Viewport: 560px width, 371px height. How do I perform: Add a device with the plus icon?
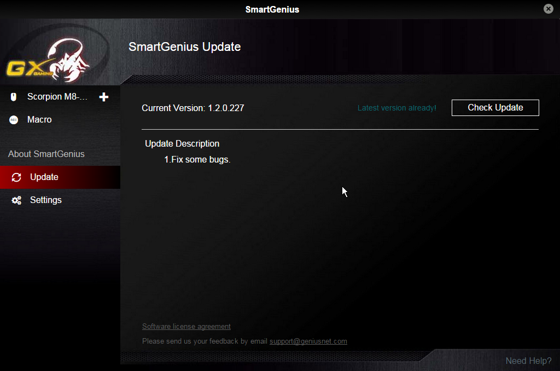pos(103,97)
